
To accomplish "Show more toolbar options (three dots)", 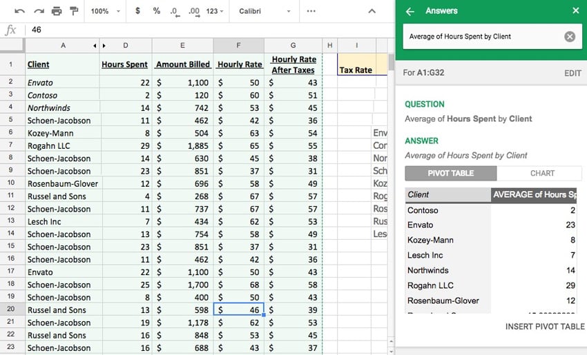I will point(311,12).
